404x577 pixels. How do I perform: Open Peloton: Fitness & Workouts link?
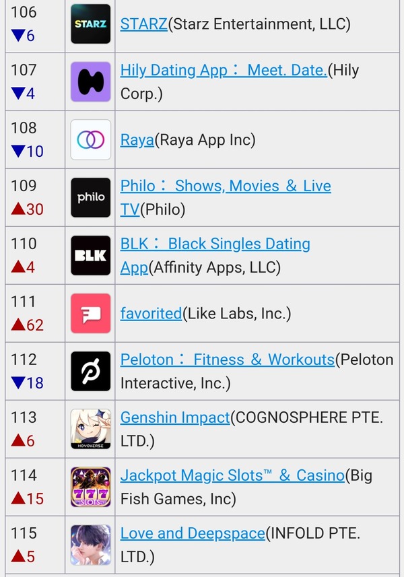pos(228,360)
